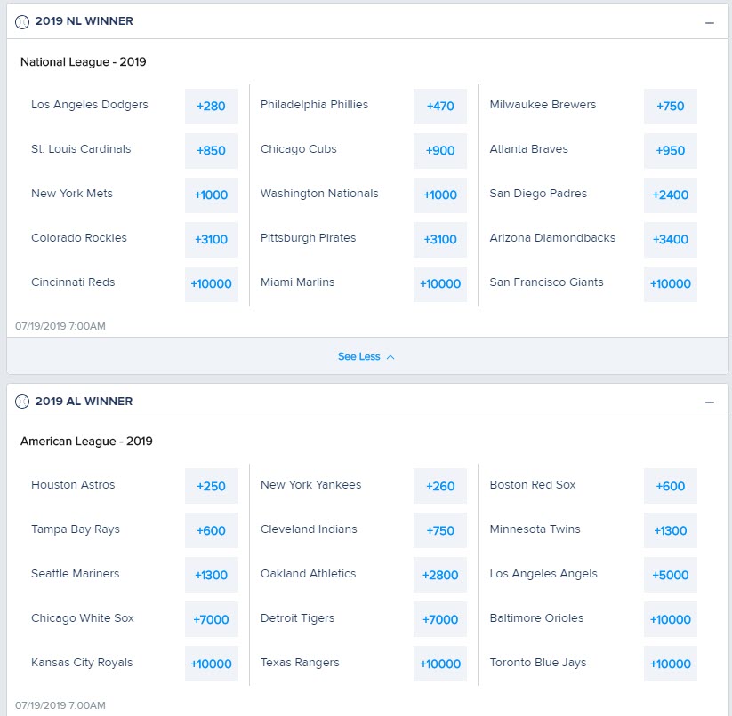Choose Oakland Athletics +2800 odds

440,575
